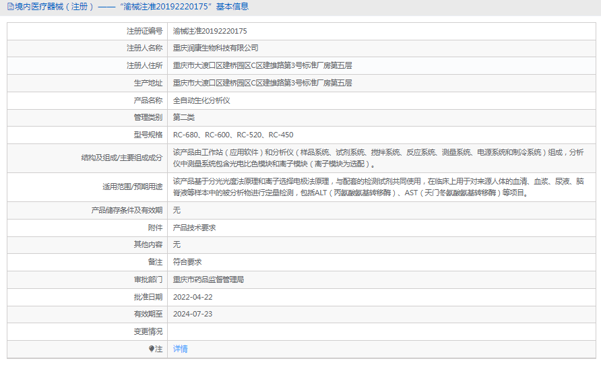Screen dimensions: 601x365
Task: Select company name 重庆润康生物科技有限公司
Action: tap(216, 48)
